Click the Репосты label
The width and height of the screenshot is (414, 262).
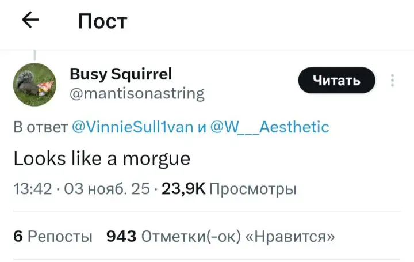(60, 236)
